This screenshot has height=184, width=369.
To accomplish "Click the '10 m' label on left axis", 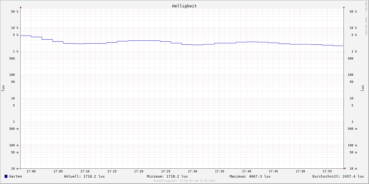I will tap(15, 169).
